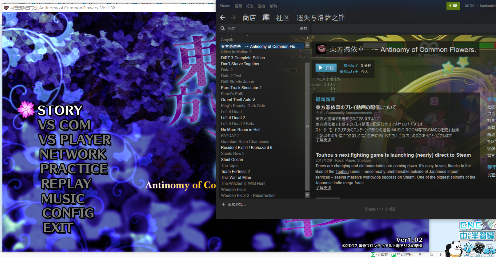Click the first 了解更多 link under Japanese news
This screenshot has width=496, height=258.
323,140
